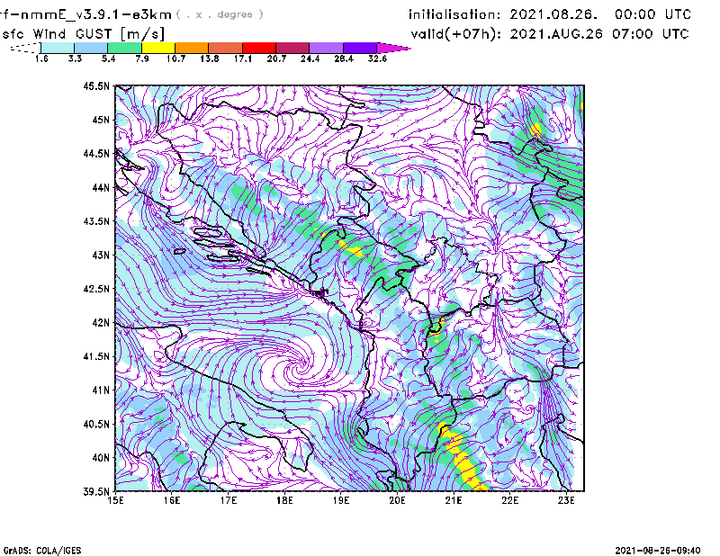Click the light blue 3.3–5.4 legend swatch
The width and height of the screenshot is (720, 556).
tap(91, 48)
